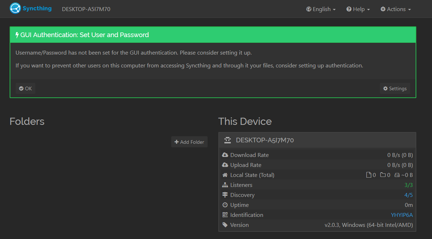432x239 pixels.
Task: Click the Listeners 3/3 status value
Action: pyautogui.click(x=408, y=185)
